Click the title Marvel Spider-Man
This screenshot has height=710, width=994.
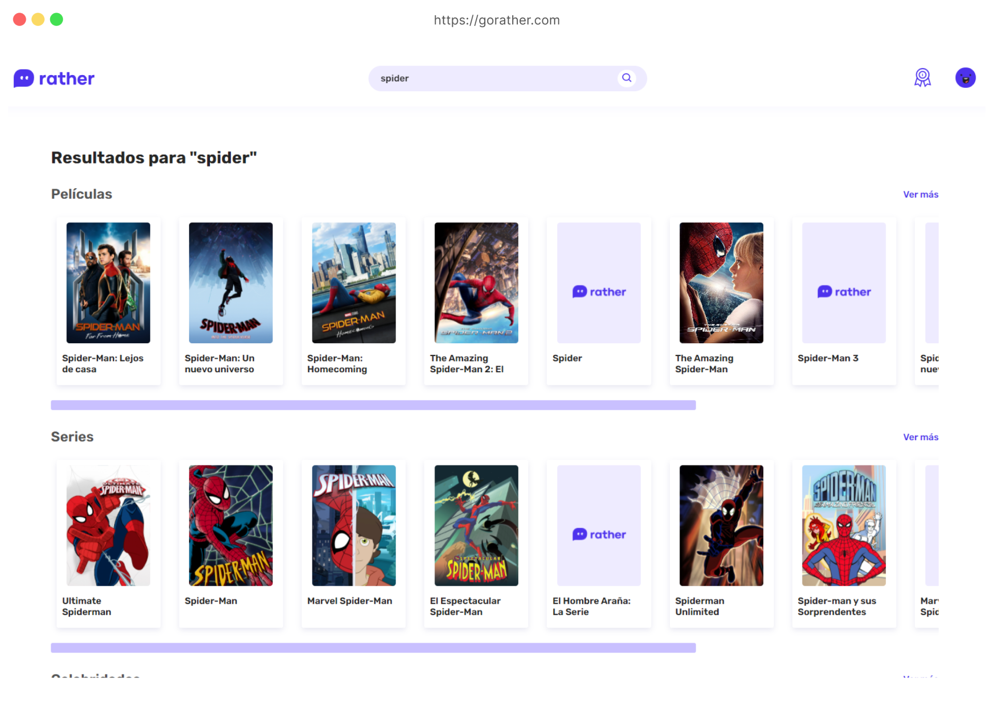click(350, 601)
